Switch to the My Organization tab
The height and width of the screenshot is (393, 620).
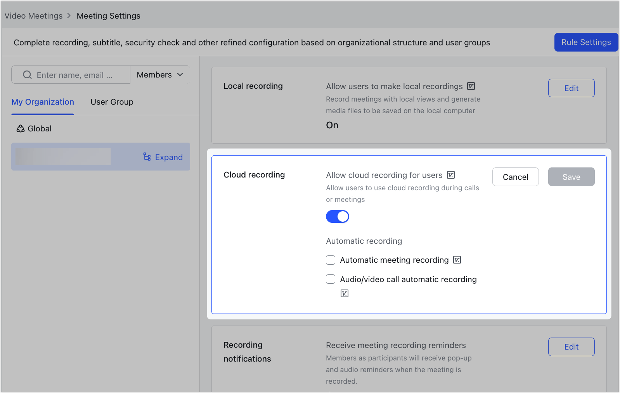[43, 102]
